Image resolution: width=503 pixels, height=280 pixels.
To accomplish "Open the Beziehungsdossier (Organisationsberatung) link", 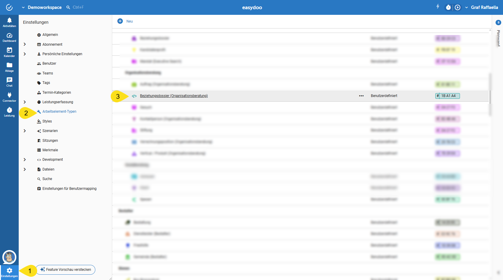I will pyautogui.click(x=174, y=96).
